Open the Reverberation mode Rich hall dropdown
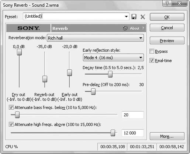 (x=95, y=38)
